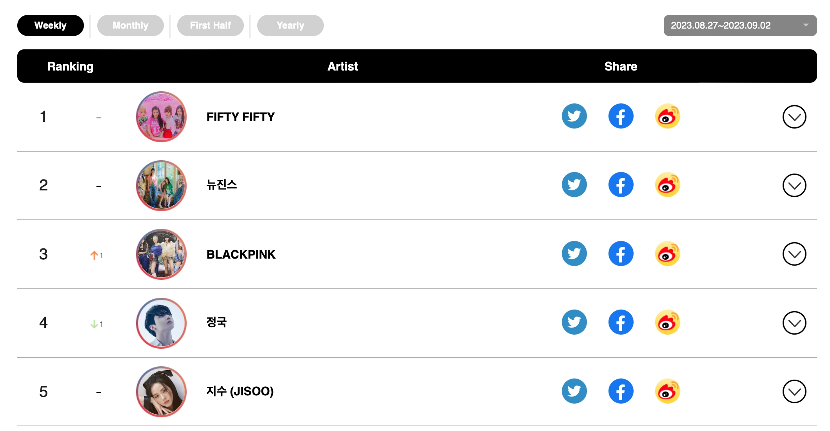Share JISOO ranking on Facebook
Screen dimensions: 830x431
pos(621,391)
